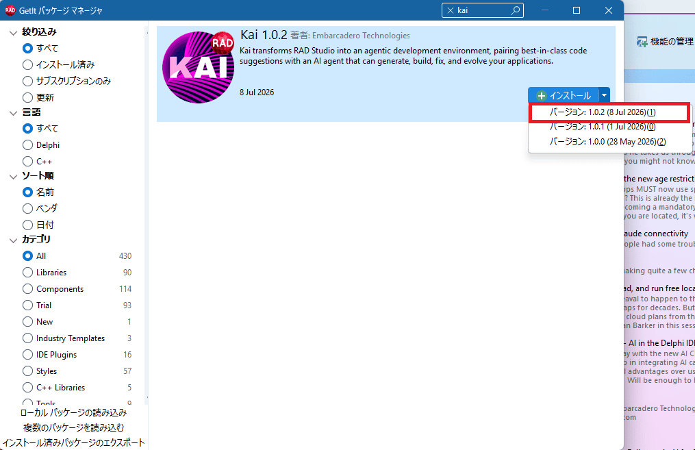Click the 114 count next to Components
The width and height of the screenshot is (695, 450).
tap(125, 288)
